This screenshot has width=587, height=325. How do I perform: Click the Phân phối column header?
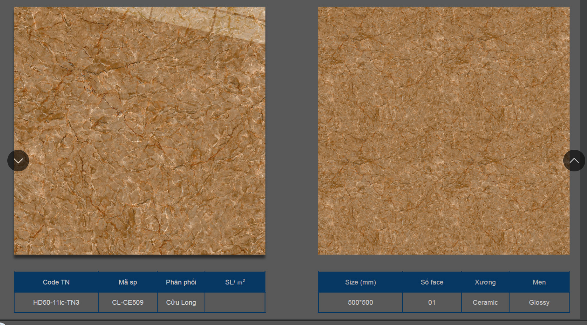point(181,282)
